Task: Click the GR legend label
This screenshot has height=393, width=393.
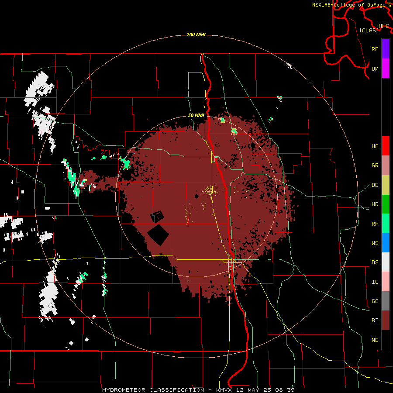Action: tap(375, 165)
